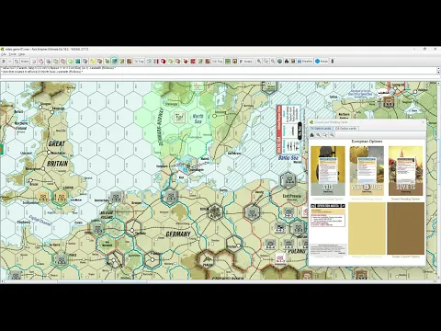Select the Belgium-Holland unit counter
441x331 pixels.
(x=98, y=228)
